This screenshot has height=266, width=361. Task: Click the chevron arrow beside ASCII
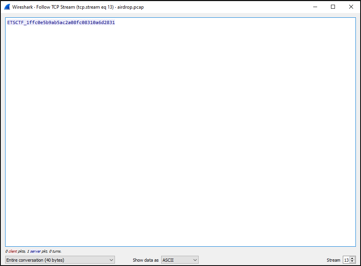pos(195,260)
